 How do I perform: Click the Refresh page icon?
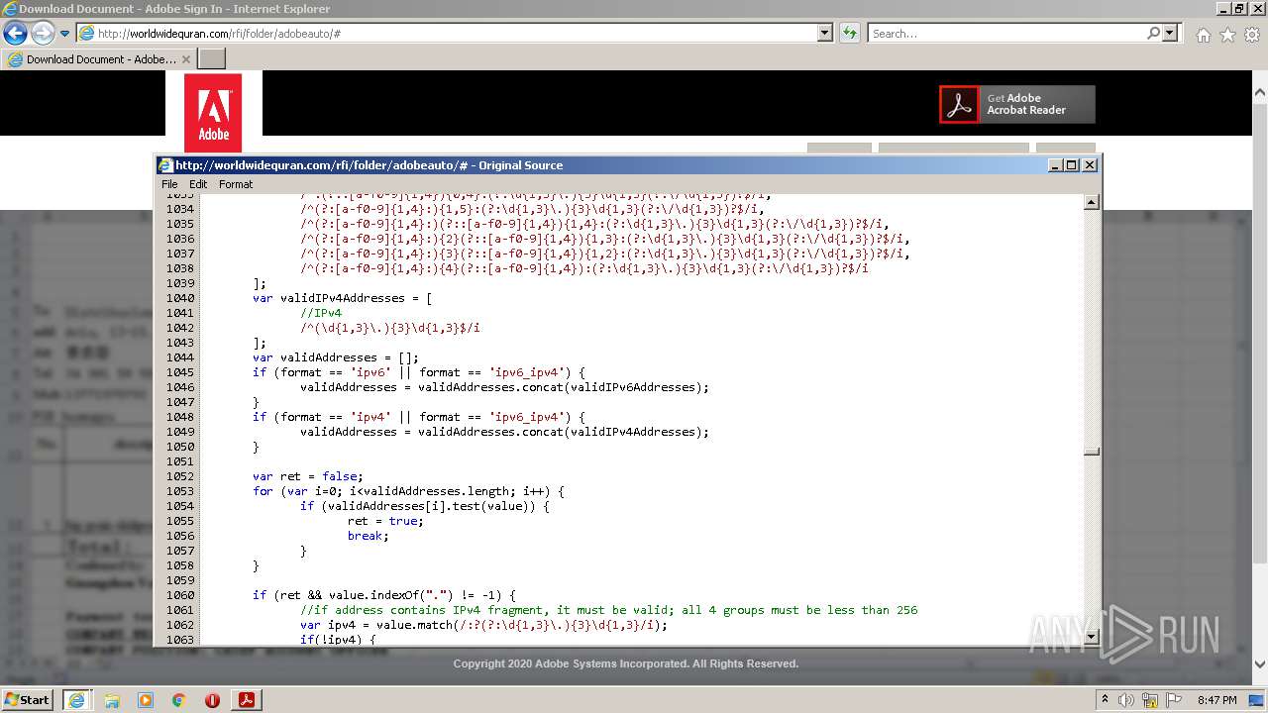[x=849, y=33]
